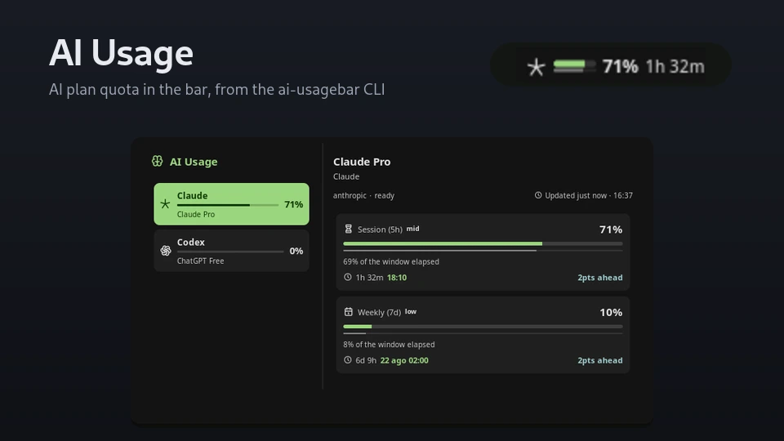
Task: Click 'anthropic · ready' status text
Action: click(x=363, y=195)
